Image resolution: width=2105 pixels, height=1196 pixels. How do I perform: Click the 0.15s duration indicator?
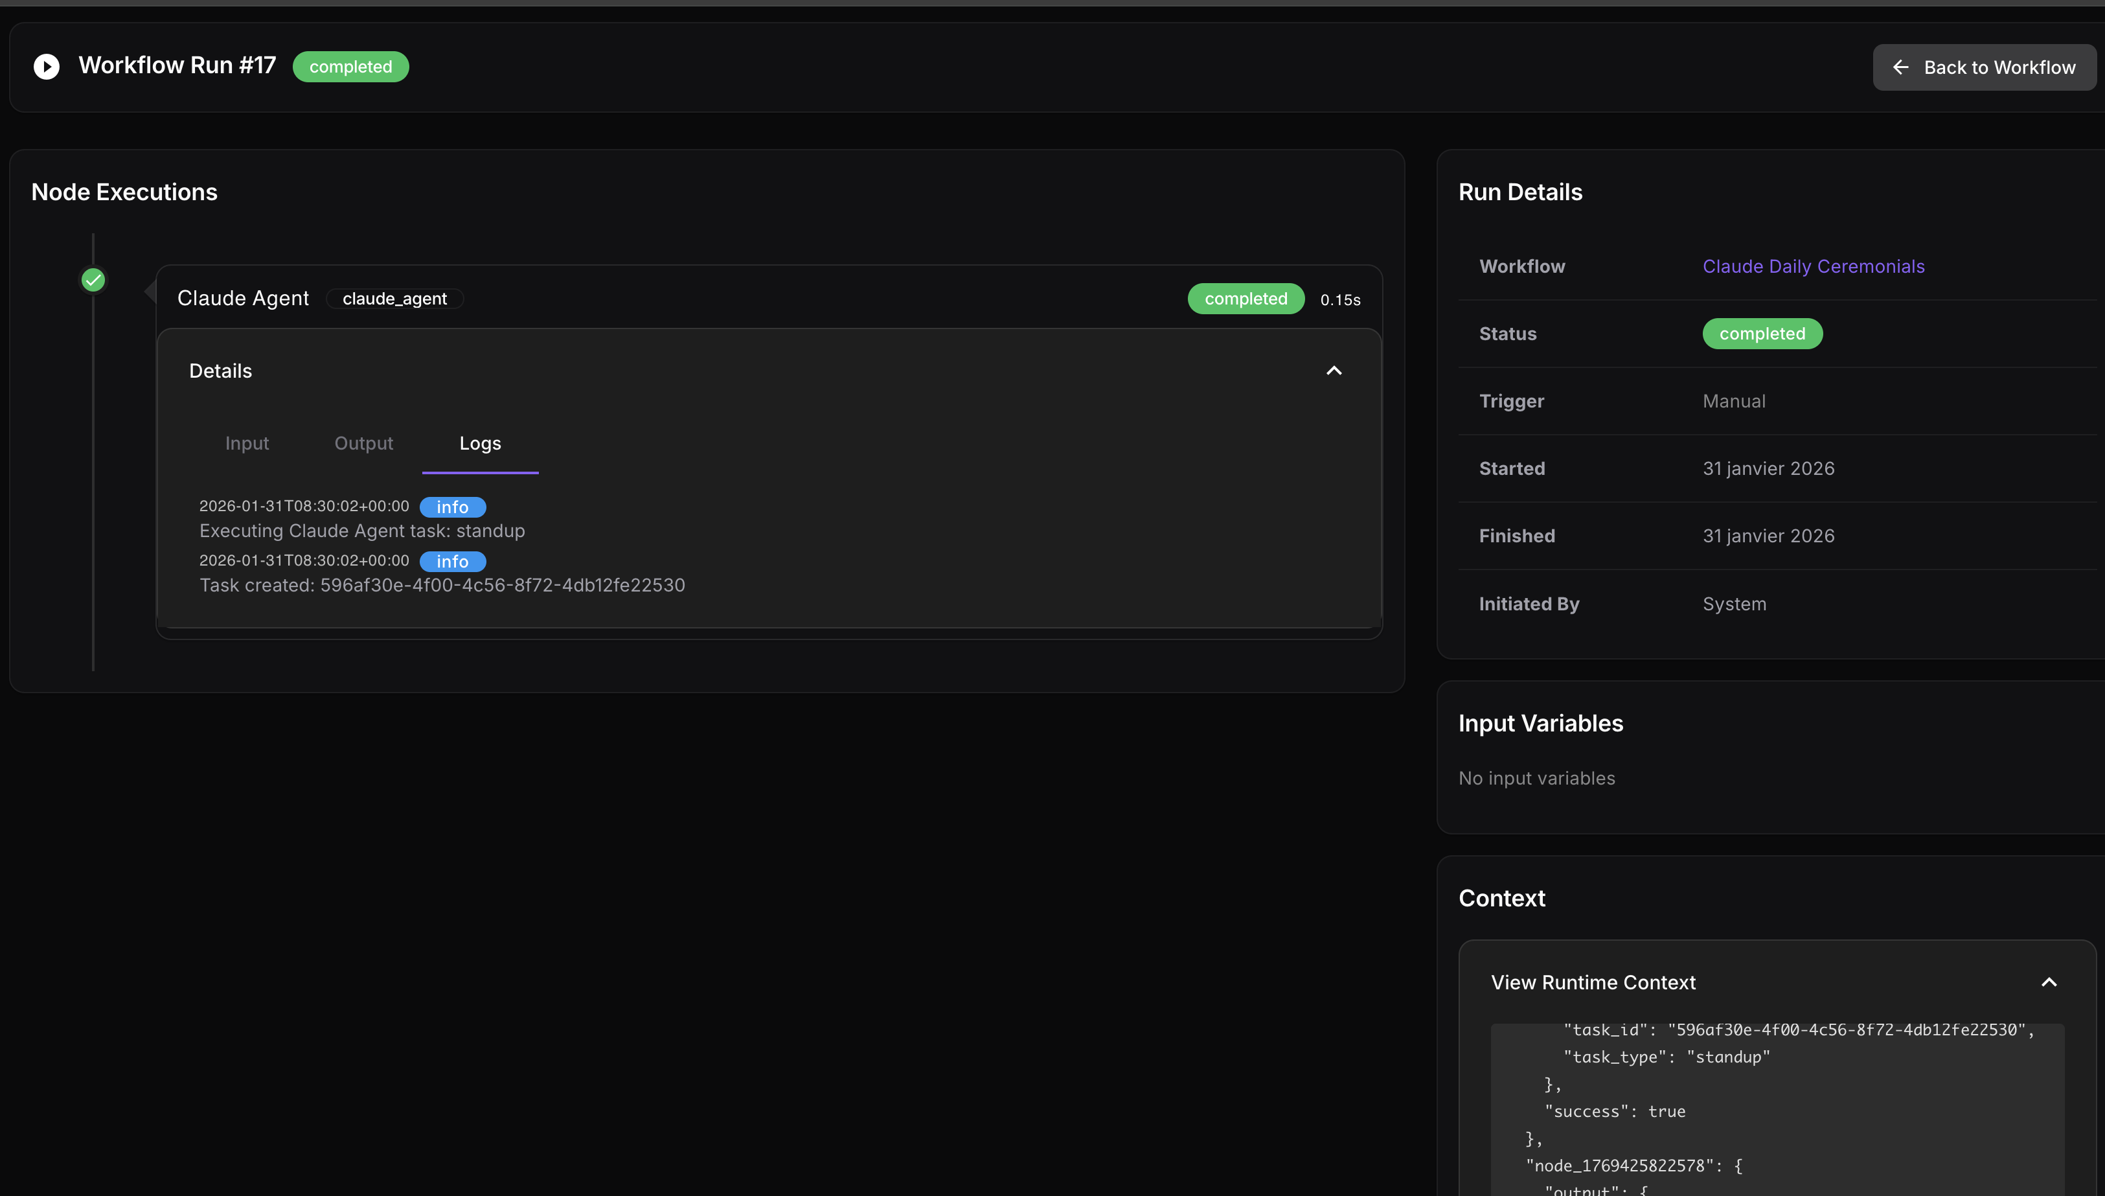tap(1340, 299)
